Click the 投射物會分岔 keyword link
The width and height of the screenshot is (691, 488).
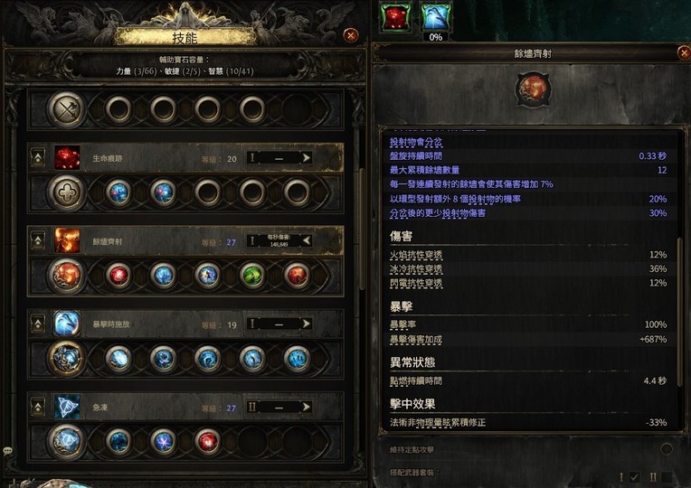415,142
